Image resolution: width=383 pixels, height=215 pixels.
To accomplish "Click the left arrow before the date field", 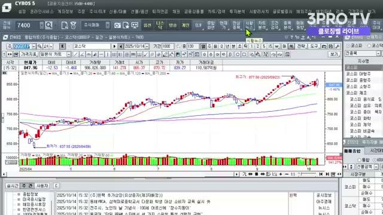I will (x=121, y=46).
